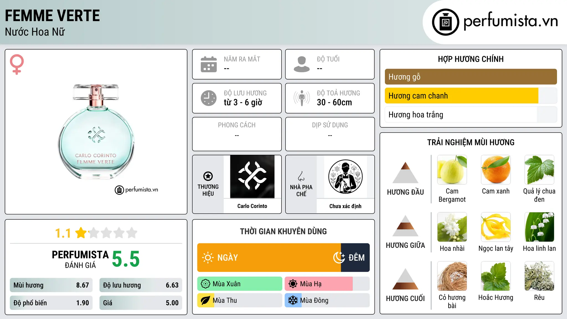This screenshot has height=319, width=567.
Task: Click the gold filled rating star
Action: 81,233
